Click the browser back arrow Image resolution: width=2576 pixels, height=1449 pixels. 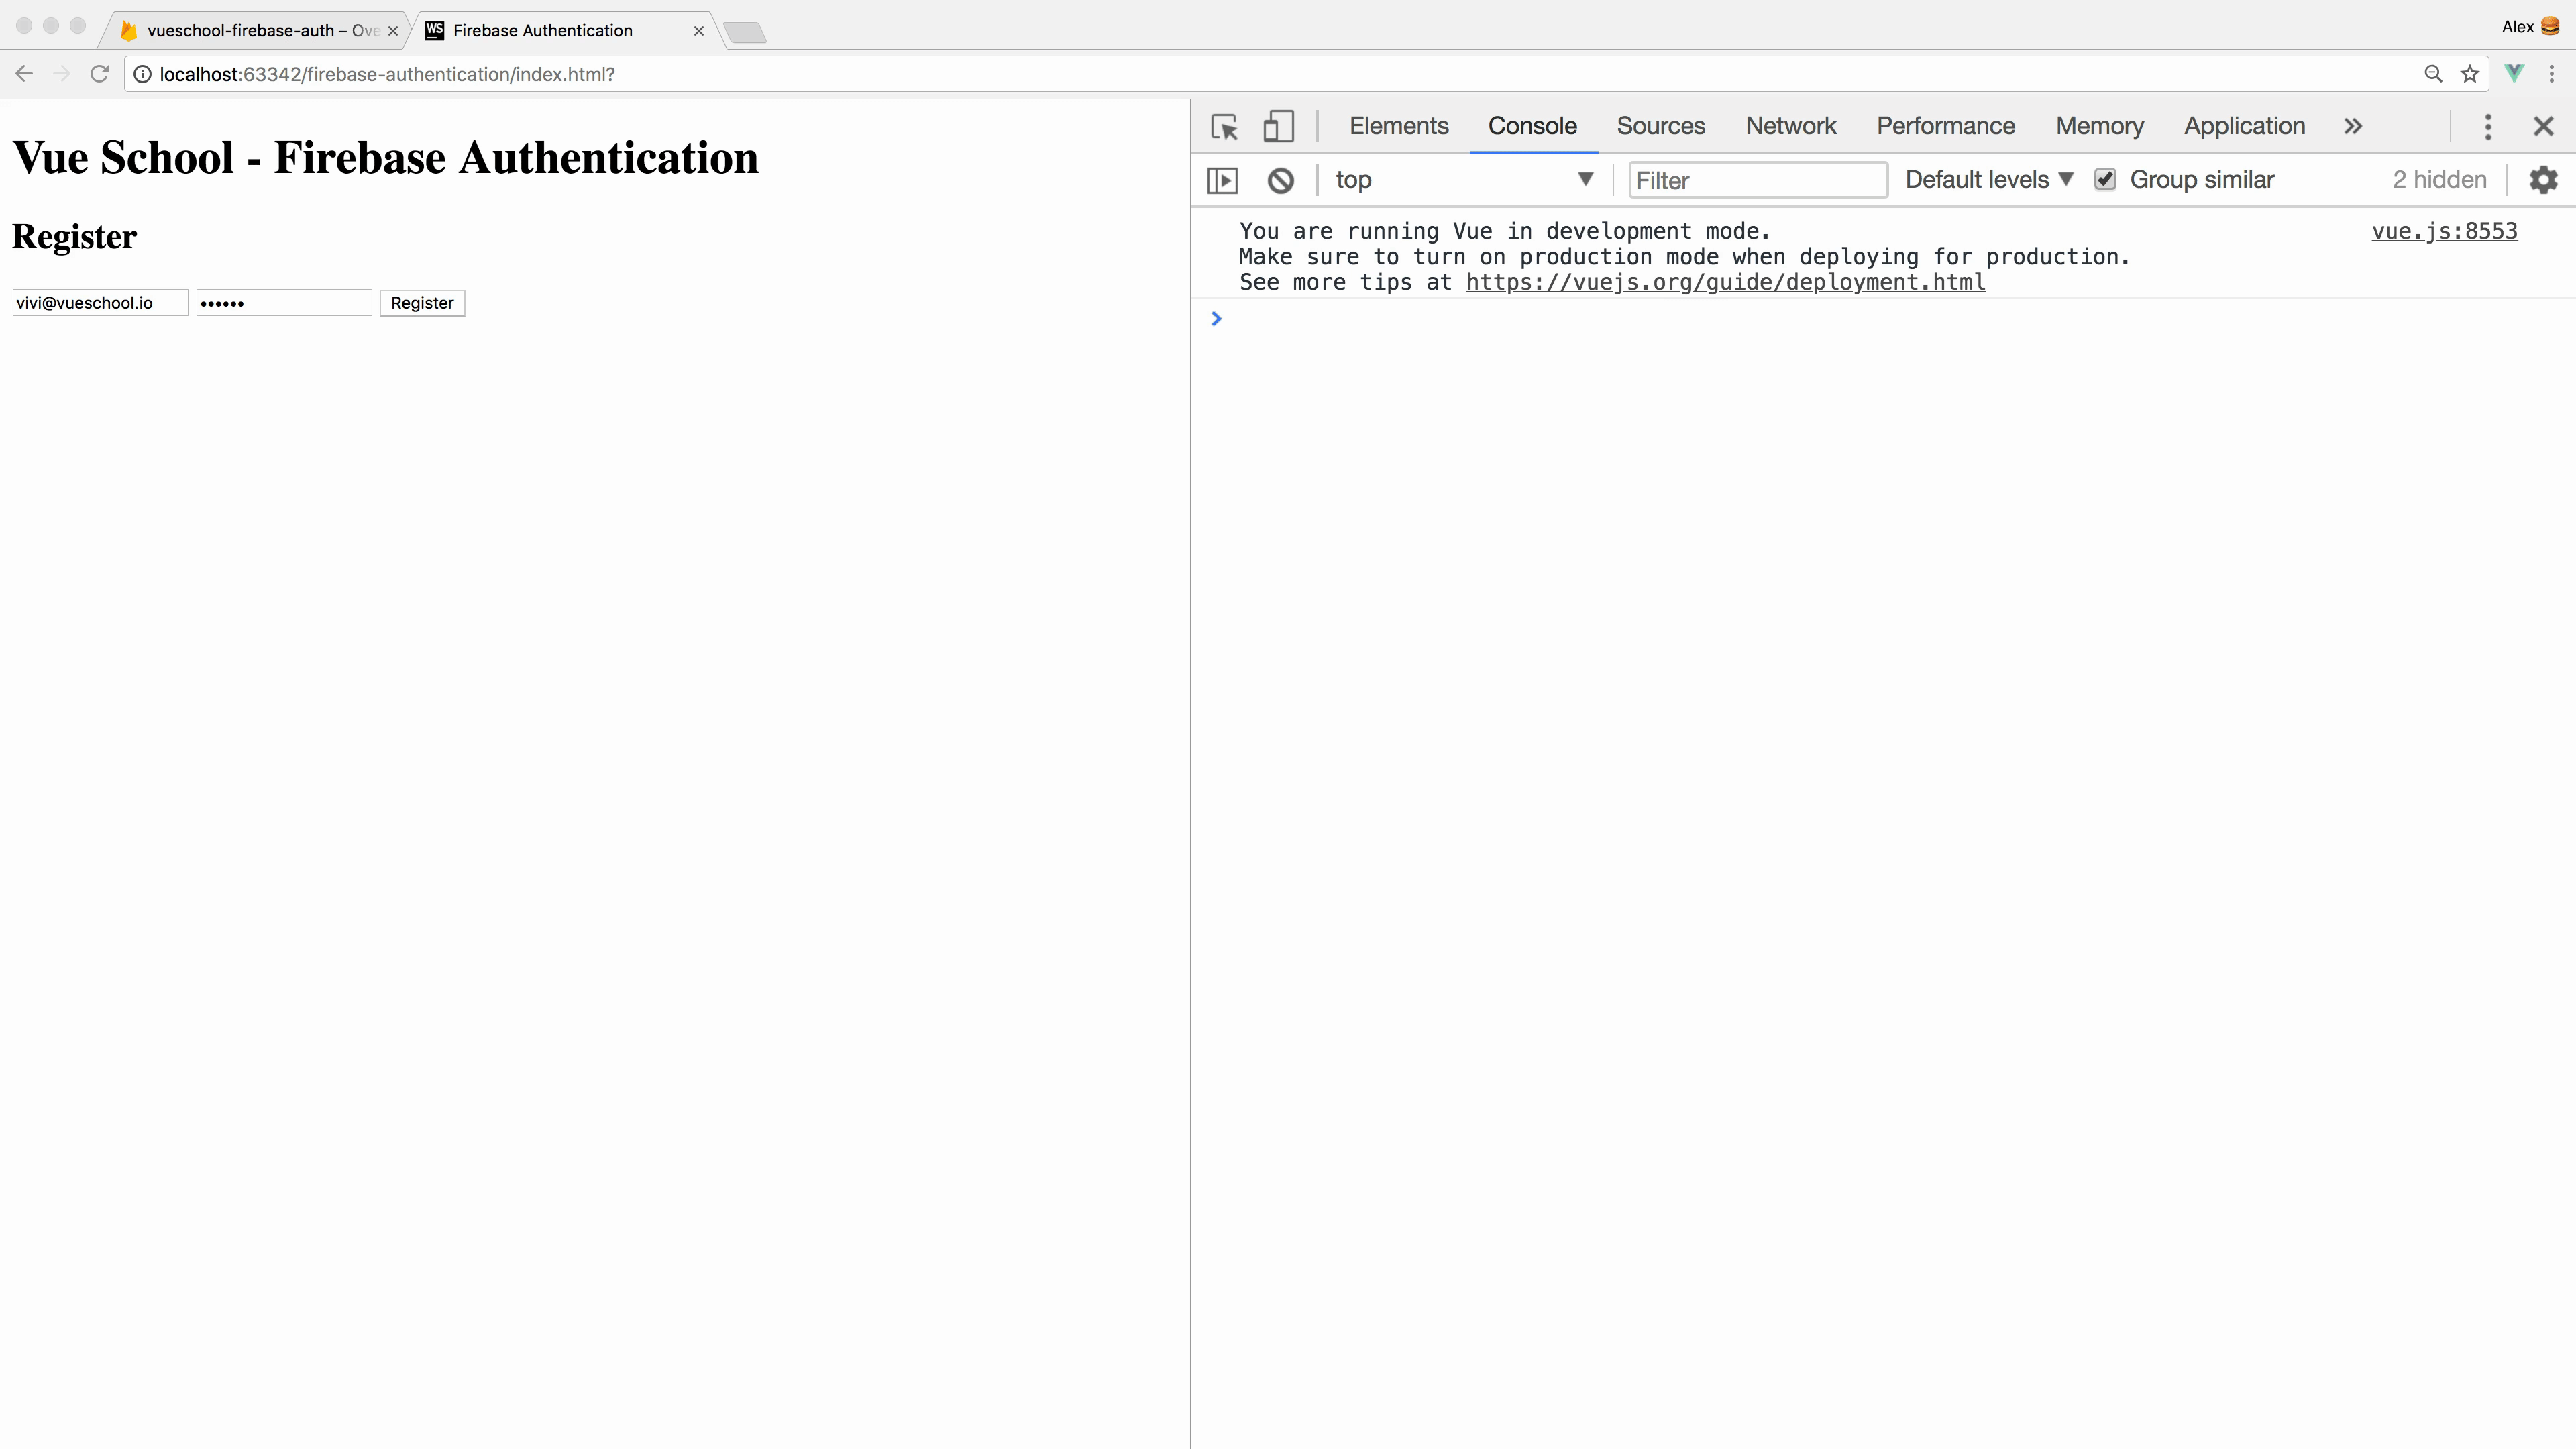point(24,74)
